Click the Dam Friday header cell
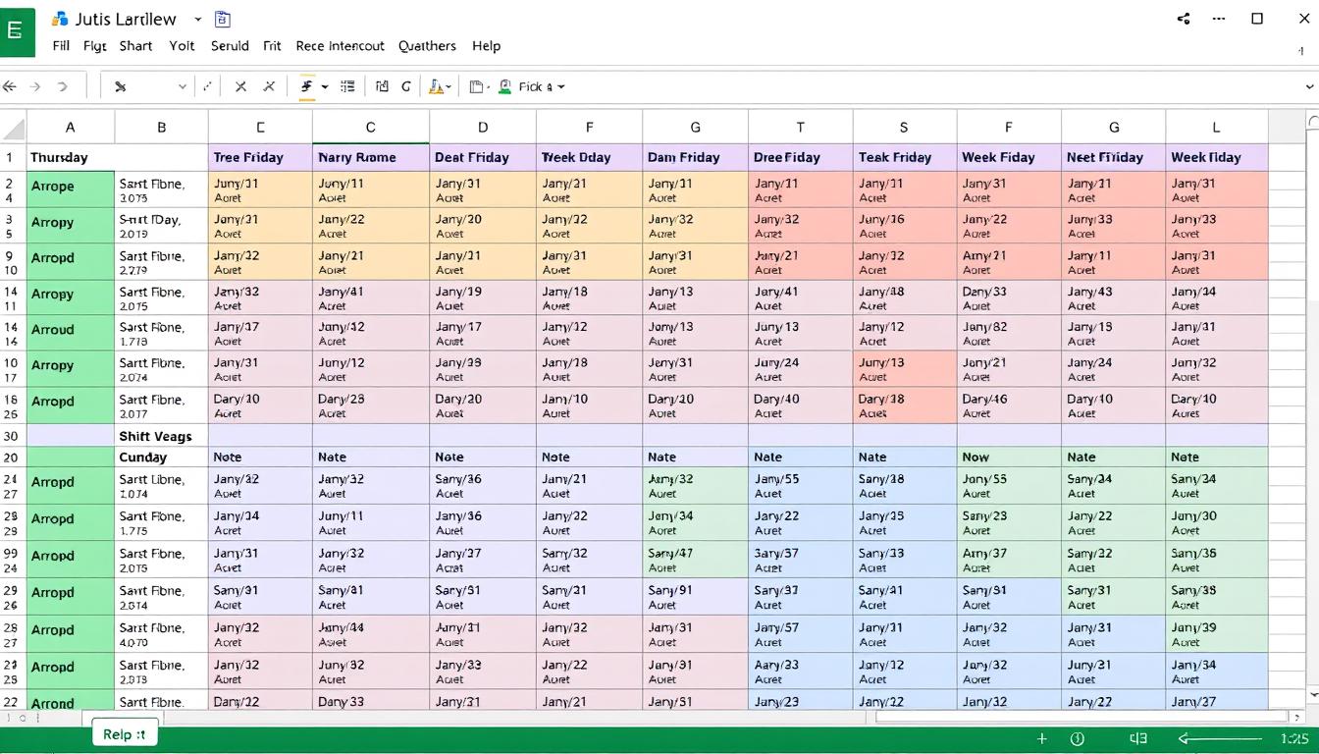This screenshot has height=754, width=1319. 696,157
